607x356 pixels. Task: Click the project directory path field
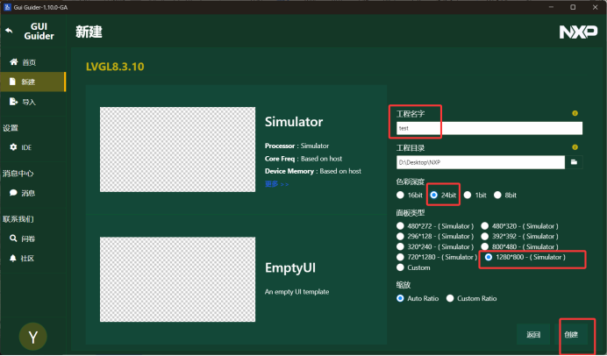point(481,162)
